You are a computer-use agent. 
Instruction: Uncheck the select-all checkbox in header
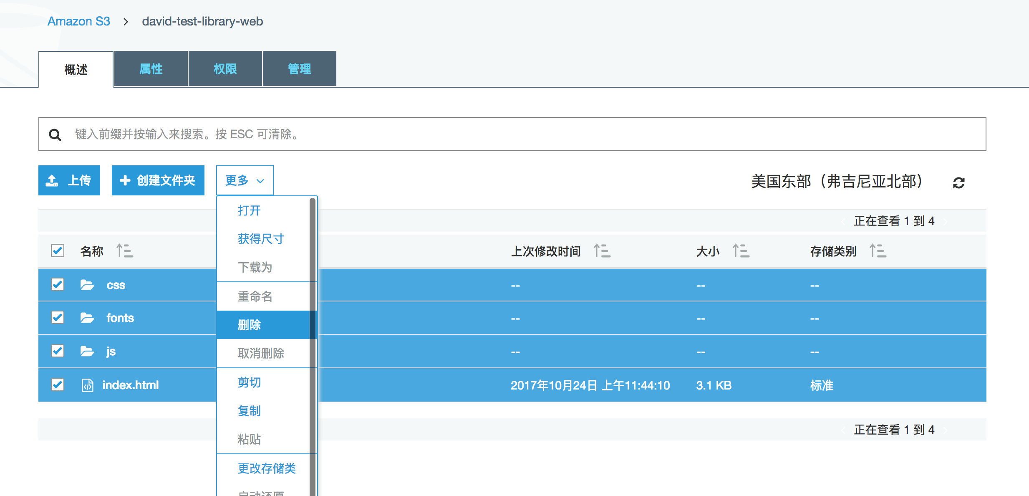[58, 251]
